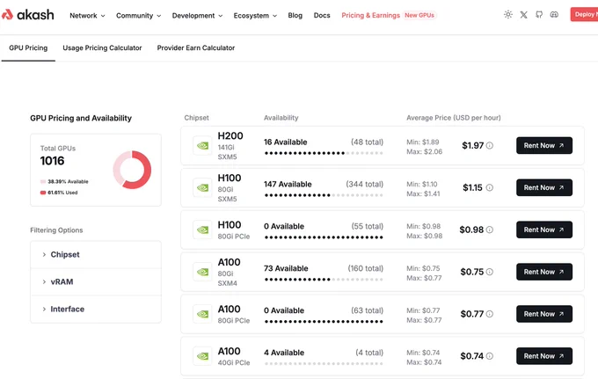Viewport: 598px width, 379px height.
Task: Click the Akash logo
Action: [27, 15]
